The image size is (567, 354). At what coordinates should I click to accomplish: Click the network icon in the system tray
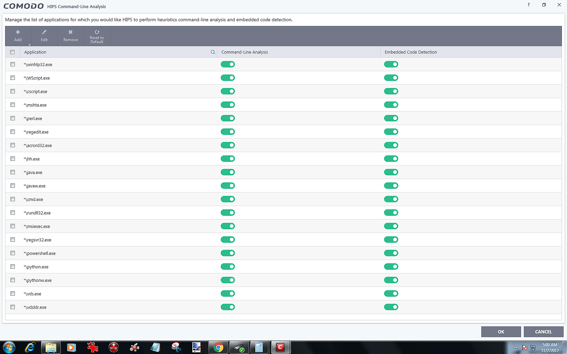coord(533,348)
